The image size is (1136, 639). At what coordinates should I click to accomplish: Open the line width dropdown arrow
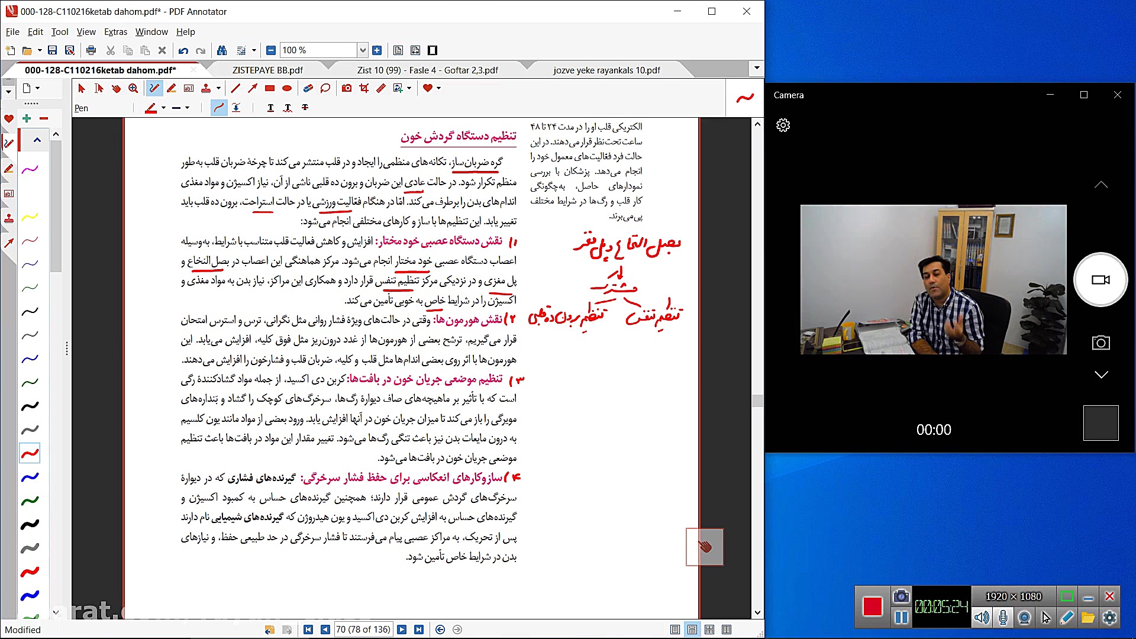point(187,108)
